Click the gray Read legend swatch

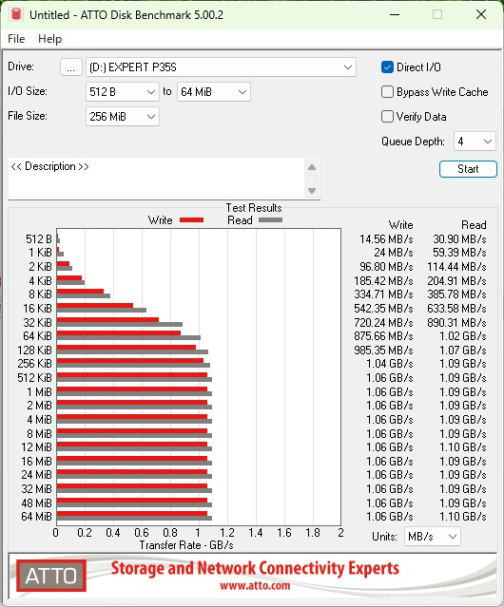(x=270, y=219)
